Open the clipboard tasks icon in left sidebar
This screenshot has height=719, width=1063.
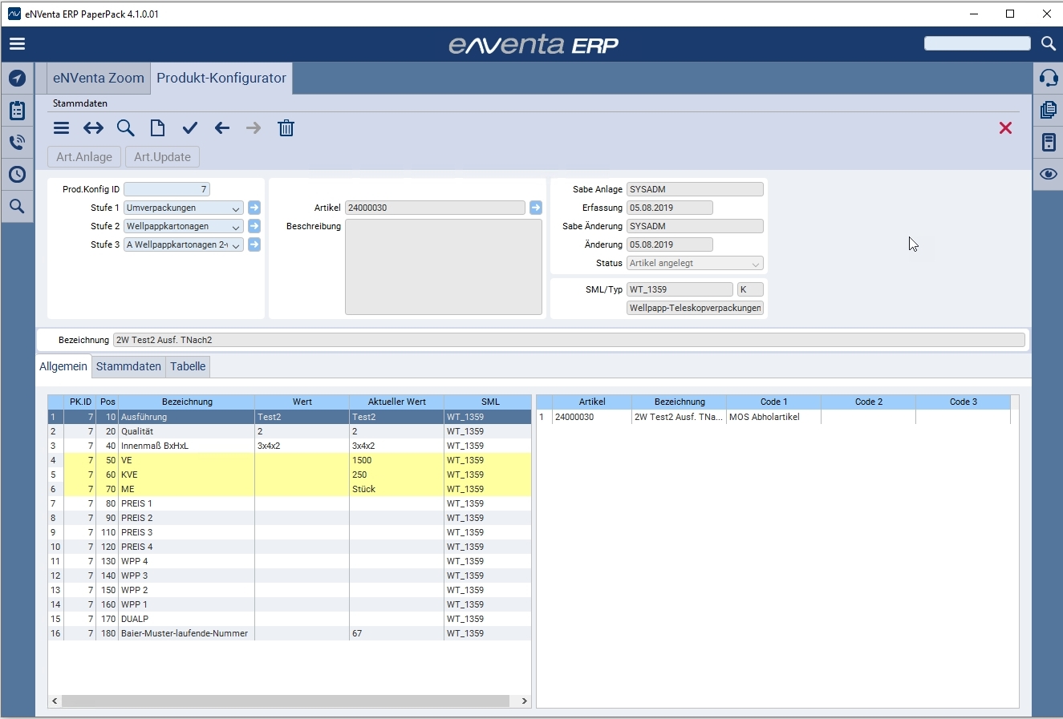coord(17,111)
